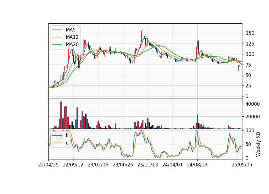Click the 23/11/13 date label
This screenshot has width=269, height=194.
tap(148, 165)
